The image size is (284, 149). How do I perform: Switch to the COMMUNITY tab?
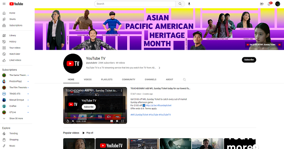coord(129,79)
